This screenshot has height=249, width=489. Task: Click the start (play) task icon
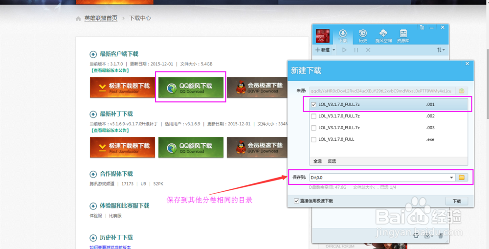pyautogui.click(x=344, y=50)
